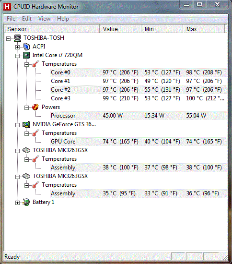Open the View menu
232x264 pixels.
44,19
